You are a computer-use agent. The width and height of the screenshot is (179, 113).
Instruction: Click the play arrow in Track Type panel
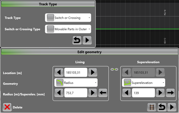coord(87,40)
